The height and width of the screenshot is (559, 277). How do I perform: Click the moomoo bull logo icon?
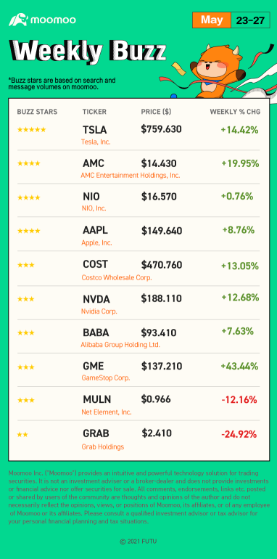point(19,20)
